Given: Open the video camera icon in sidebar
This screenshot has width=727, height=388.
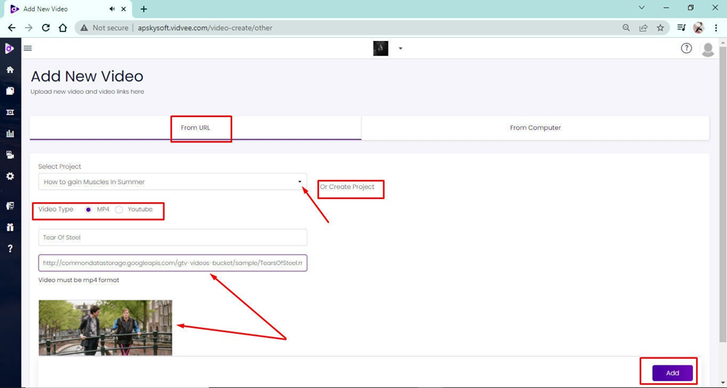Looking at the screenshot, I should point(10,155).
